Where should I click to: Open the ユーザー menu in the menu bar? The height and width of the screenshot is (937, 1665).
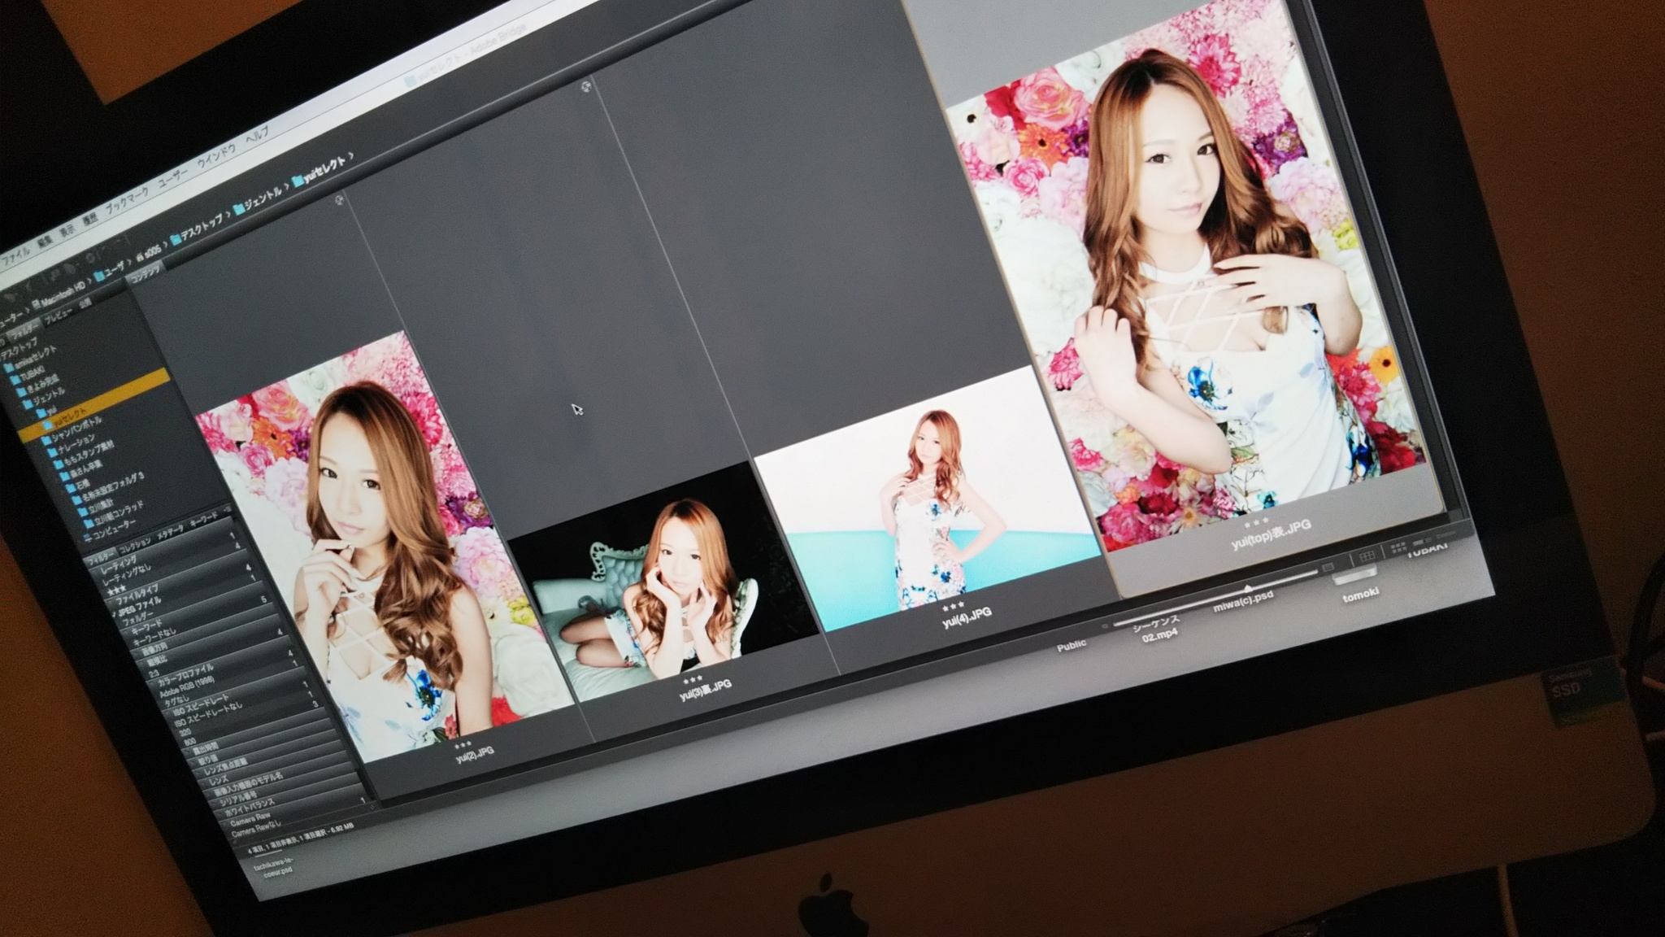tap(172, 177)
